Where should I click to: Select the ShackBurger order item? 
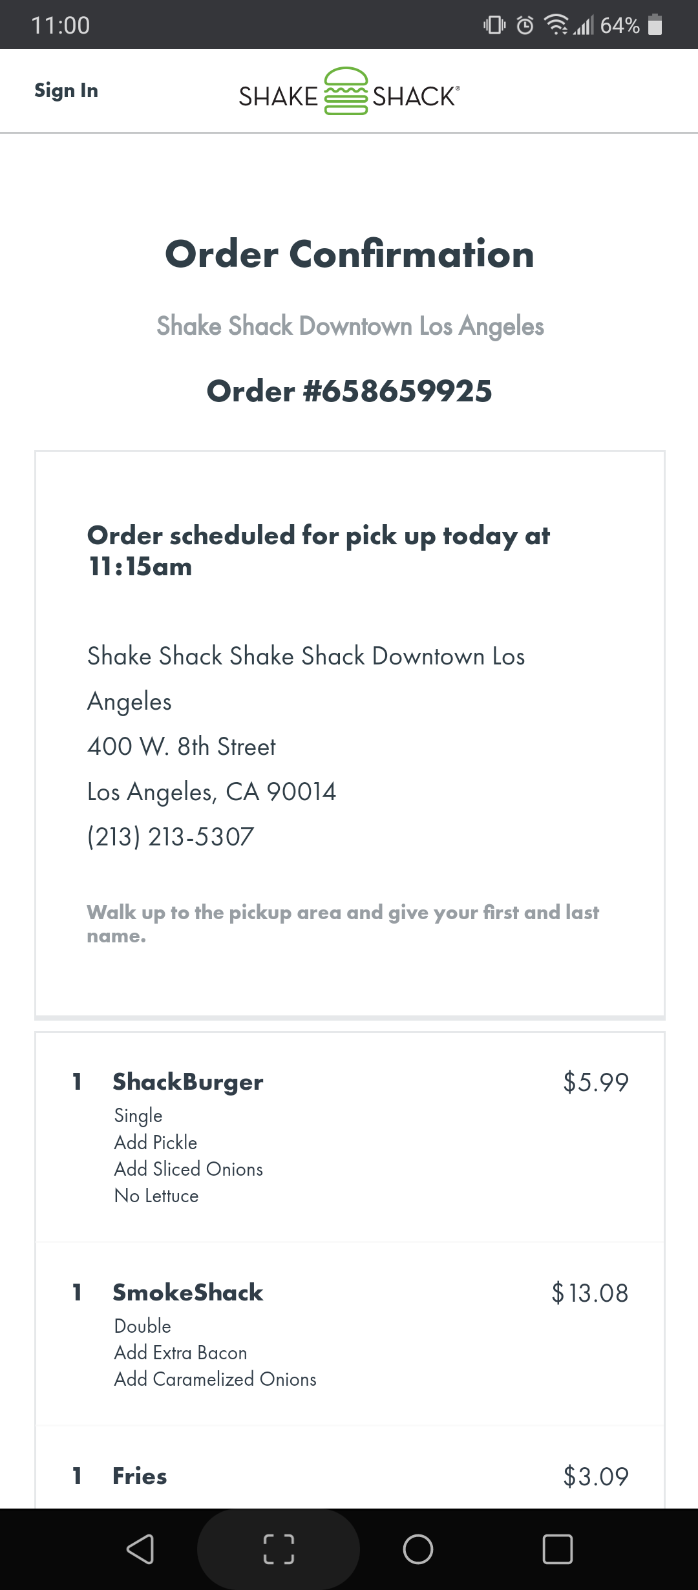188,1082
